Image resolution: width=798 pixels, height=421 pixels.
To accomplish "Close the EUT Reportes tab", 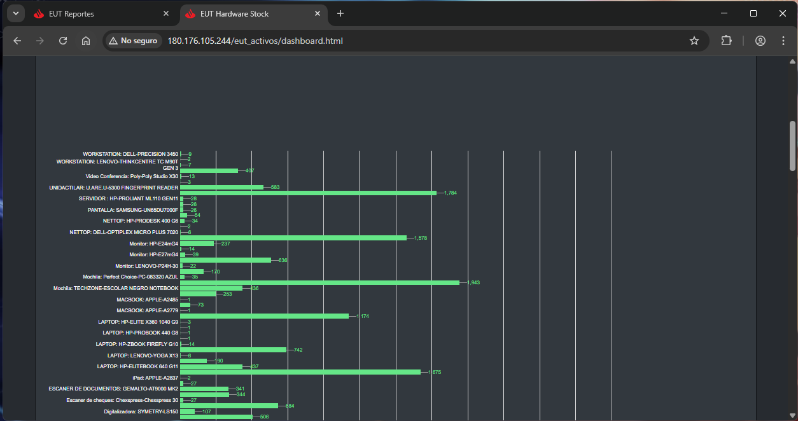I will [166, 14].
